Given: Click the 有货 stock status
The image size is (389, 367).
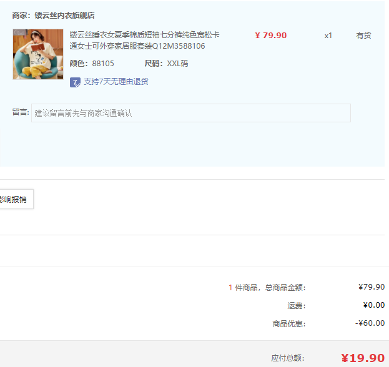Looking at the screenshot, I should pyautogui.click(x=363, y=36).
